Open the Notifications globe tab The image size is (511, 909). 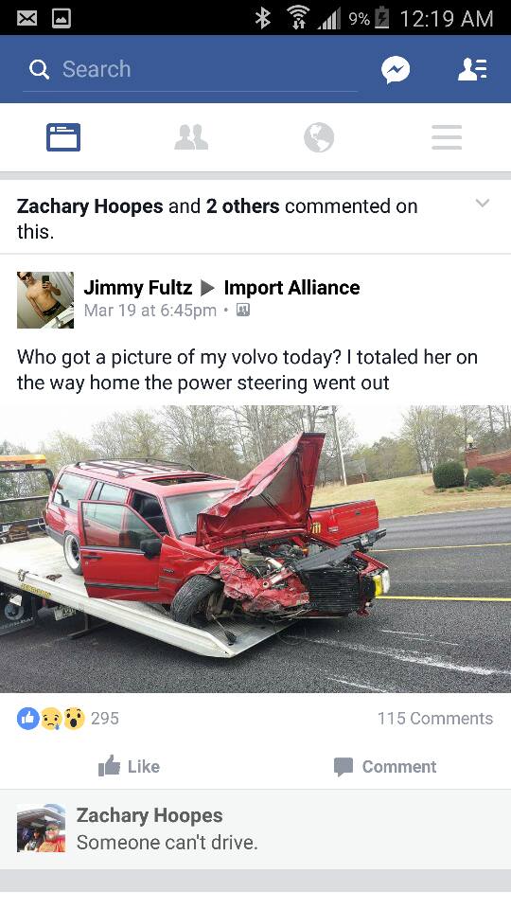319,137
